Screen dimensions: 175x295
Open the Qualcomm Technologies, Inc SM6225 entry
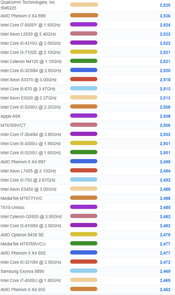pos(28,5)
